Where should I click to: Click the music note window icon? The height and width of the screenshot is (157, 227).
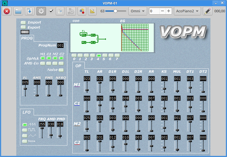[x=5, y=3]
